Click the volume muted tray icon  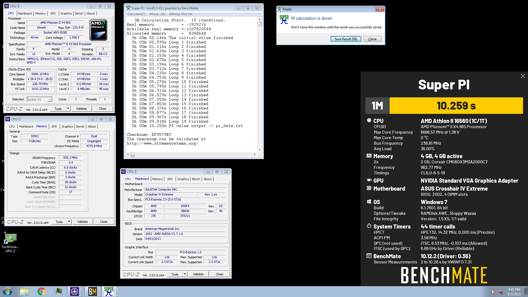click(494, 292)
